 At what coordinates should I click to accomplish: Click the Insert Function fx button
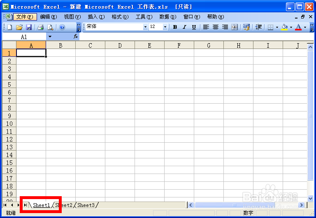click(76, 37)
